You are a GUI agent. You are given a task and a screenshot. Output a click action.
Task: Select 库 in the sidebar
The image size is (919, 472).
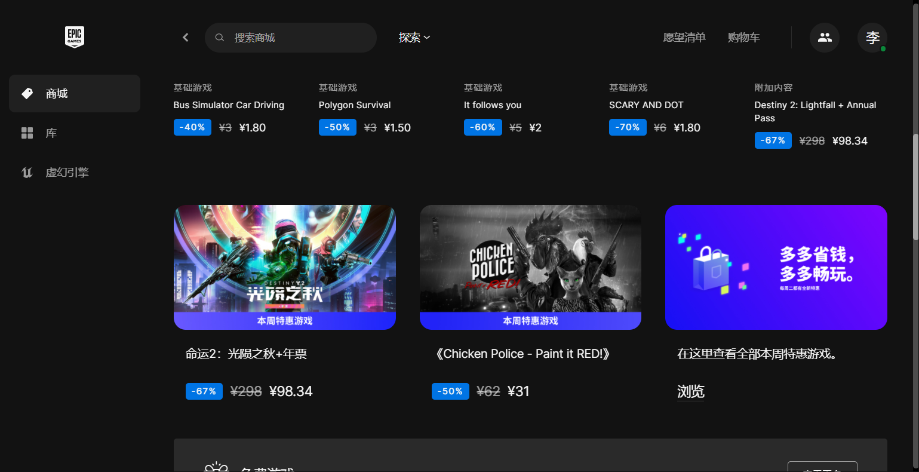click(75, 133)
